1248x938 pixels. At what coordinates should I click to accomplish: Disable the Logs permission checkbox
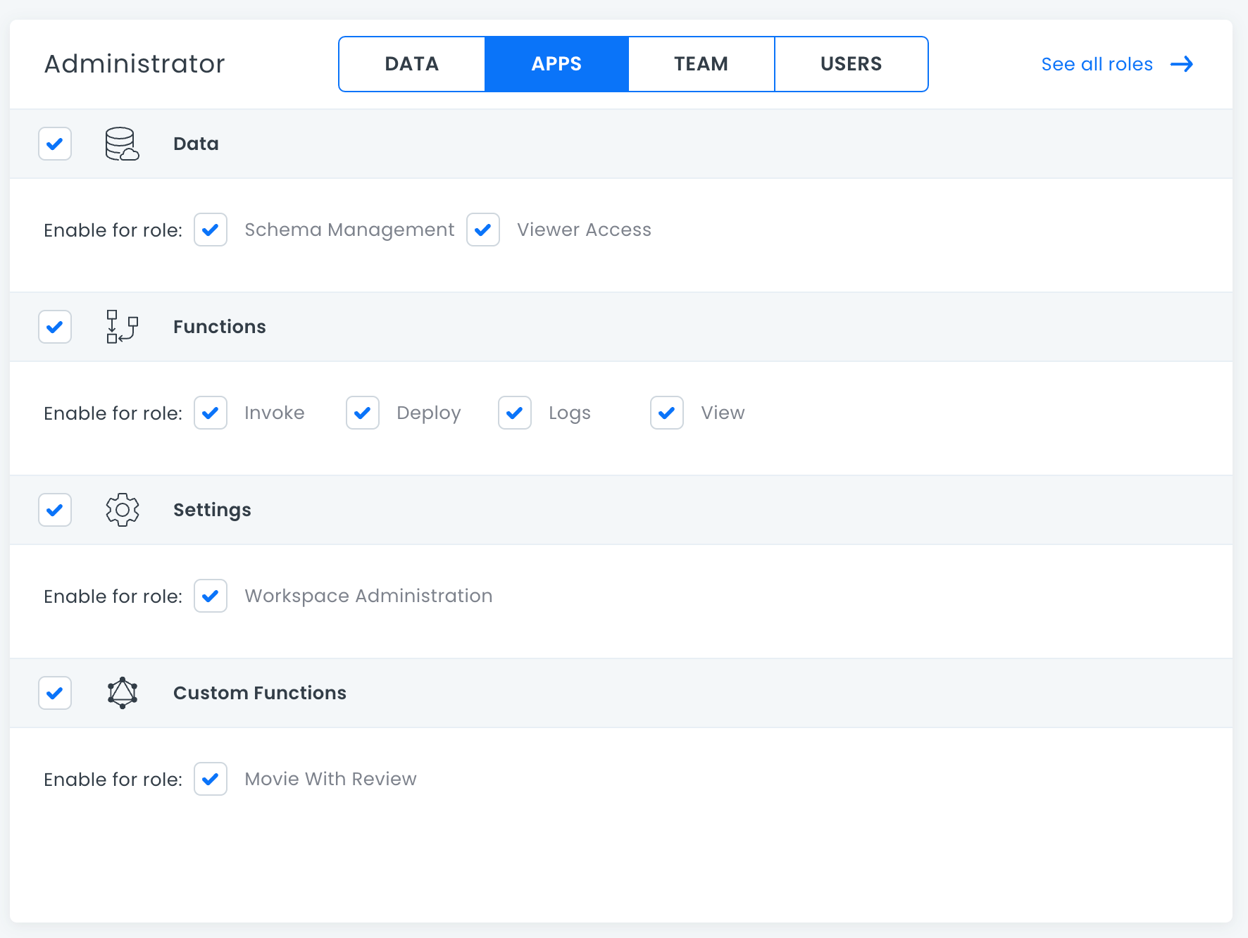[x=515, y=413]
